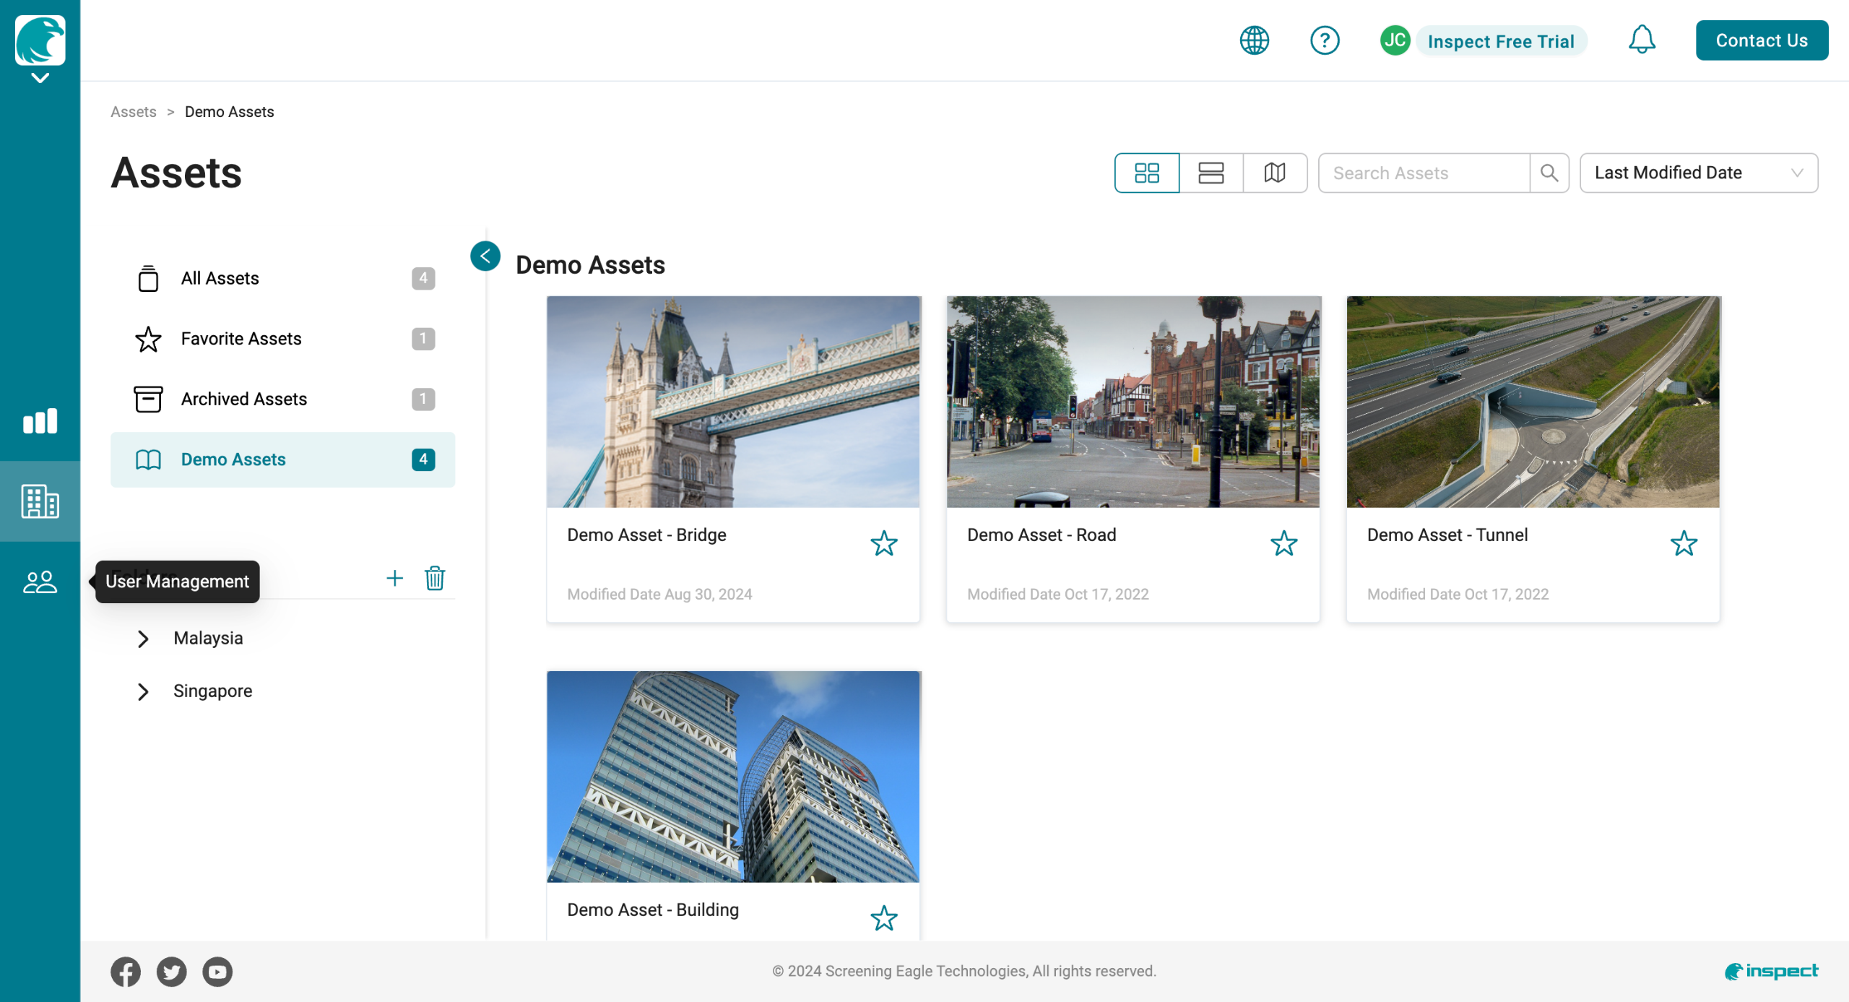
Task: Open the Demo Asset - Road thumbnail
Action: click(1133, 402)
